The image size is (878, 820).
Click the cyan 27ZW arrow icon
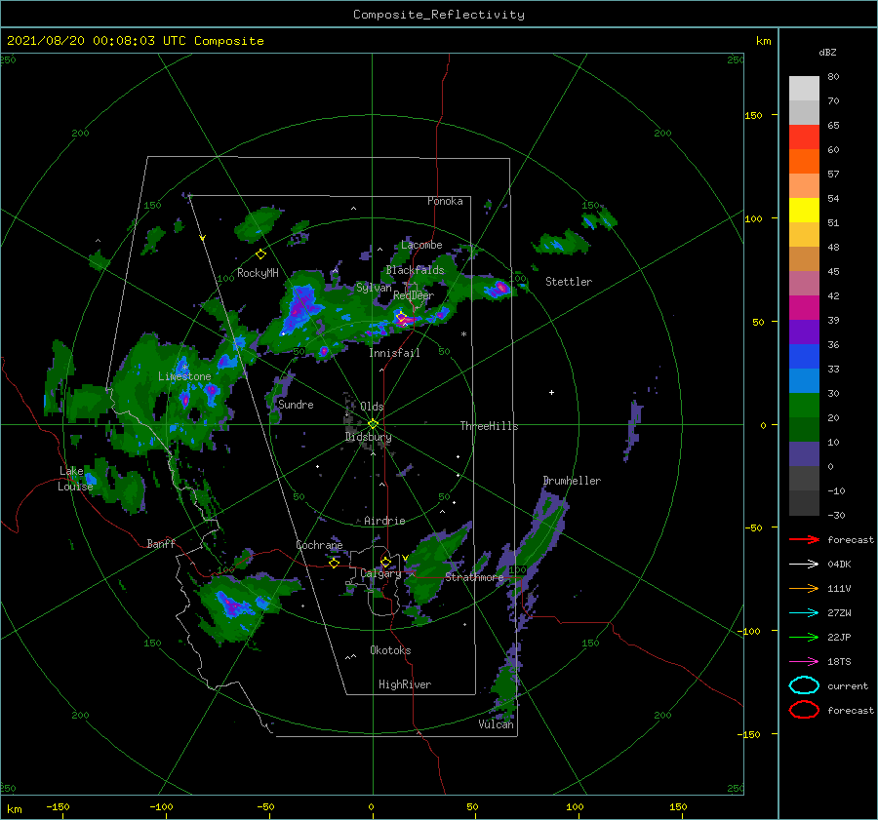pos(804,613)
